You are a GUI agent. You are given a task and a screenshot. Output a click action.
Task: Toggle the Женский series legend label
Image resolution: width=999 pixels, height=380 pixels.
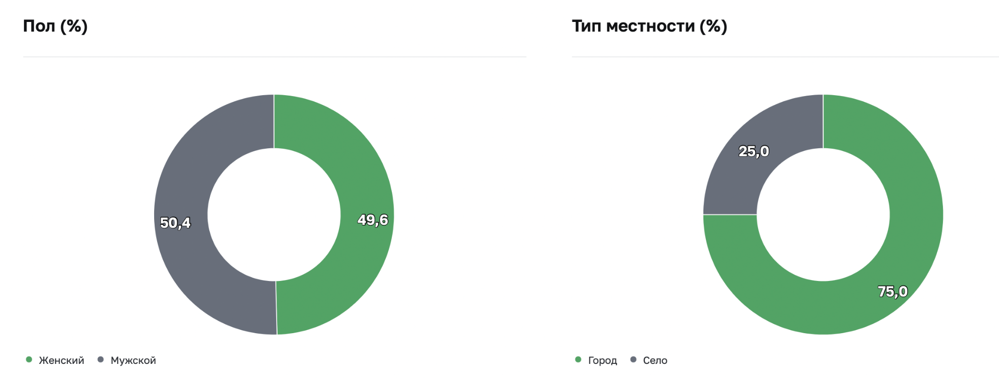click(x=61, y=360)
